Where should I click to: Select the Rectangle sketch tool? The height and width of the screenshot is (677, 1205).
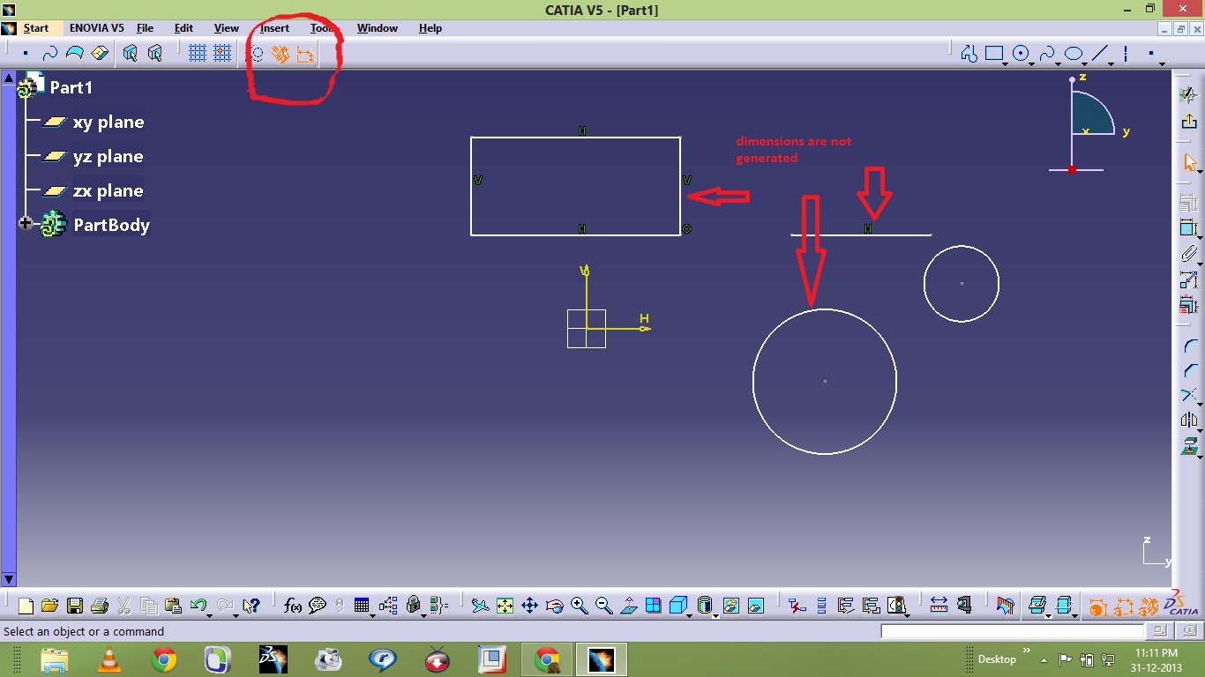pos(994,54)
